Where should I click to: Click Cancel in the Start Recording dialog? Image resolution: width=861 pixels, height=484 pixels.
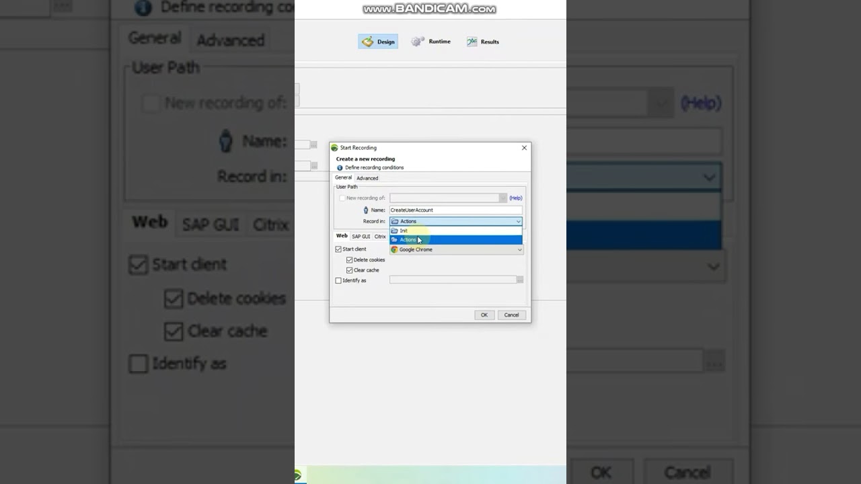(511, 315)
